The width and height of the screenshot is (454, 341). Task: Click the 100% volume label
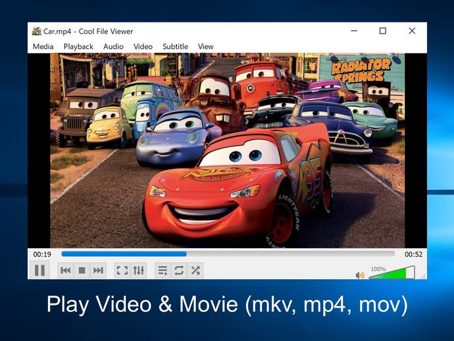tap(378, 269)
